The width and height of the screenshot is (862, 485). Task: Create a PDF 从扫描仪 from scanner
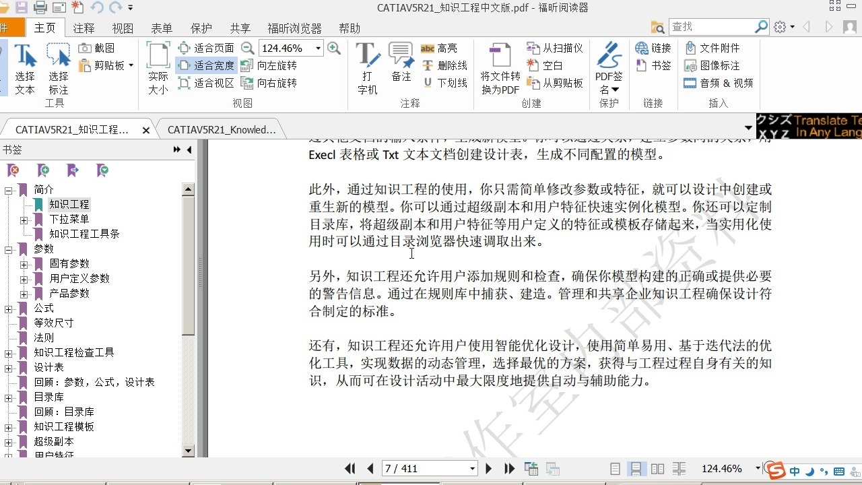[554, 48]
